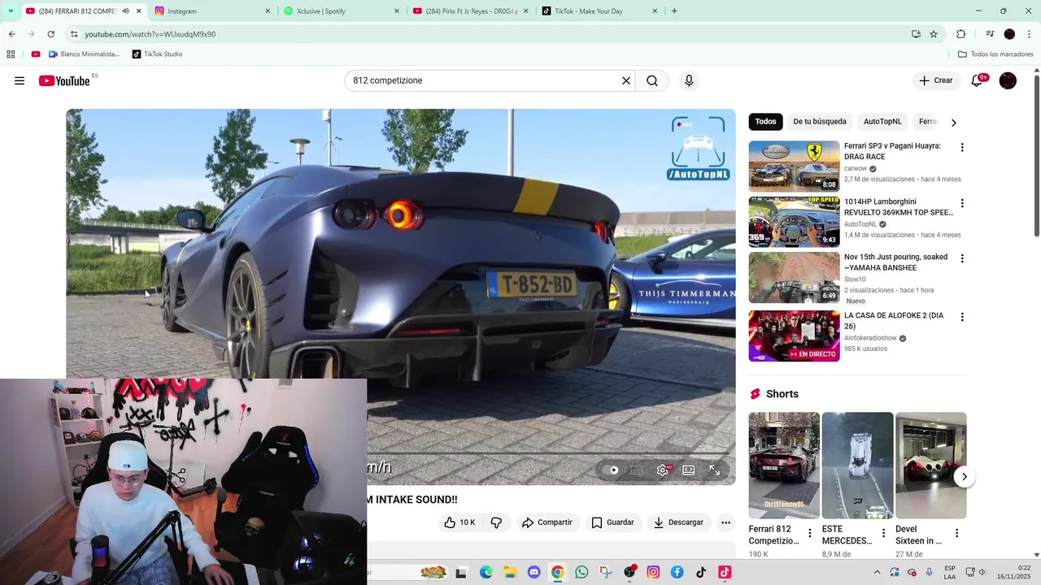Select the AutoTopNL filter chip
Viewport: 1041px width, 585px height.
[882, 122]
